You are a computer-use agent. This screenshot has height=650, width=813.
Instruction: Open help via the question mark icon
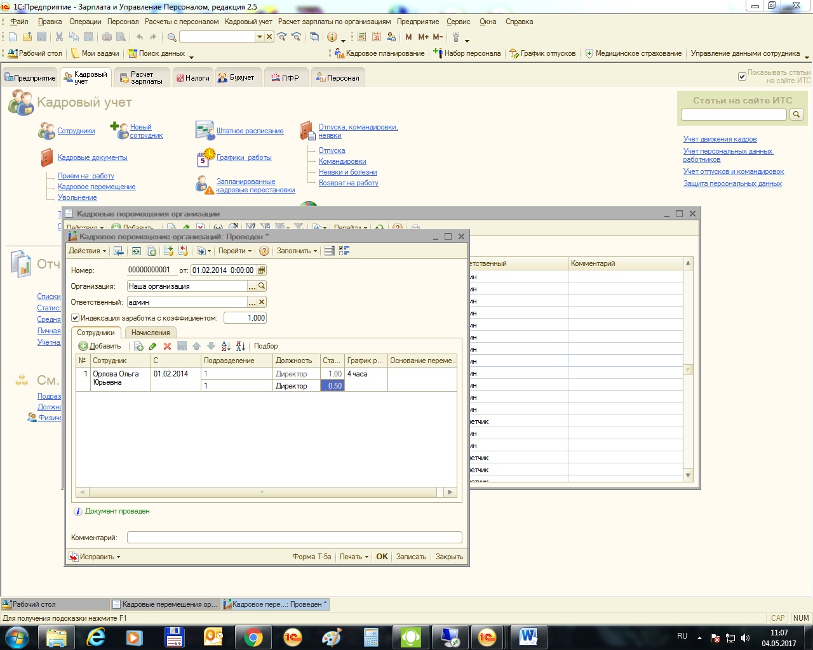(264, 251)
